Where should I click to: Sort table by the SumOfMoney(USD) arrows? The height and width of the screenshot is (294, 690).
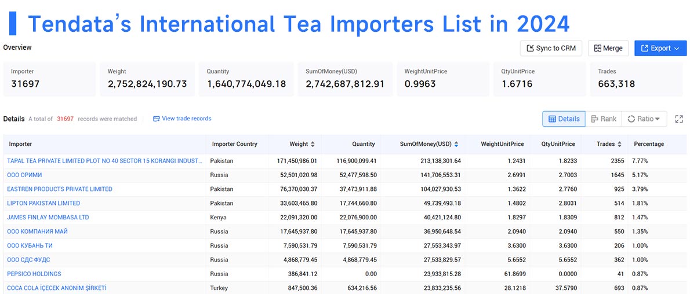click(456, 144)
